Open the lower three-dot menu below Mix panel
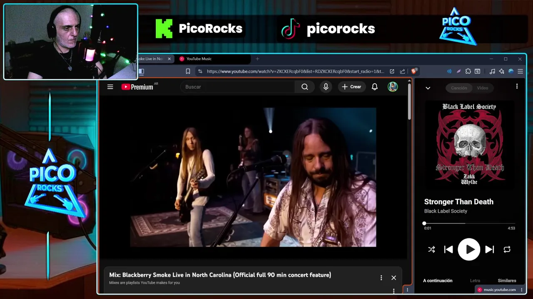Image resolution: width=533 pixels, height=299 pixels. pos(394,291)
